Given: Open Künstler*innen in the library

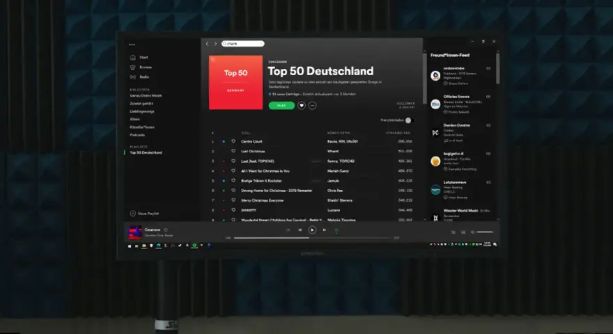Looking at the screenshot, I should [x=142, y=127].
